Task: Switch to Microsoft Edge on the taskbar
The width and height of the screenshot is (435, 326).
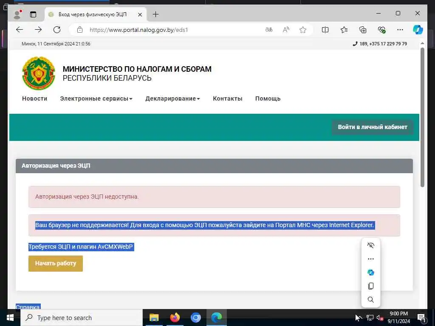Action: coord(216,318)
